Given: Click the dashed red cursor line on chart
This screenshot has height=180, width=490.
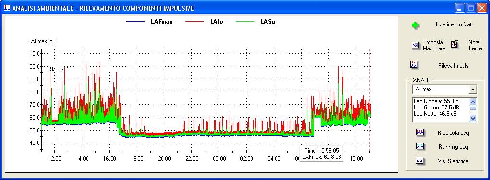Looking at the screenshot, I should [370, 100].
